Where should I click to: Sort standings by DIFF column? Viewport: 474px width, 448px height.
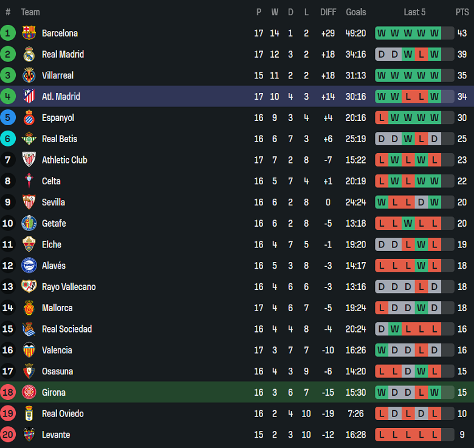(x=328, y=12)
